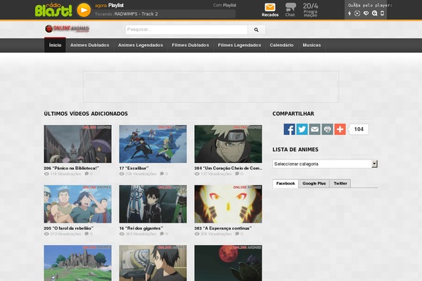Open the Rádio Blast logo

[x=53, y=10]
